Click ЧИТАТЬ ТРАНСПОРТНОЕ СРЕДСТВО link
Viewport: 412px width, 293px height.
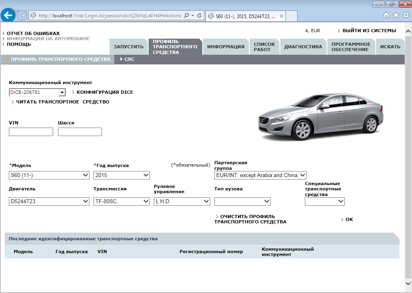click(x=62, y=102)
